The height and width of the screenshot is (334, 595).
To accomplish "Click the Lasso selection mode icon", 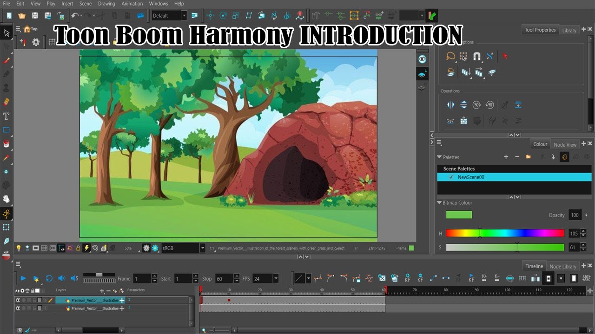I will pos(450,56).
